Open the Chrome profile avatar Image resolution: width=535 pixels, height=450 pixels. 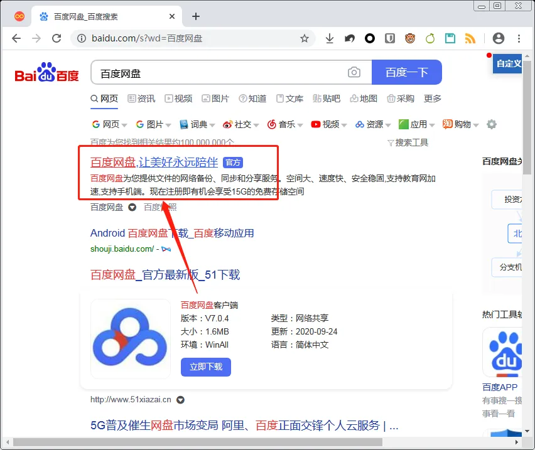click(498, 38)
